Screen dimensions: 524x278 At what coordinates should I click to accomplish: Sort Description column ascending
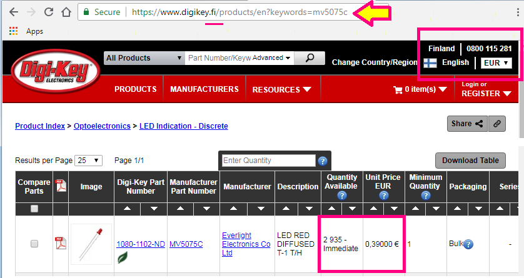pyautogui.click(x=286, y=209)
